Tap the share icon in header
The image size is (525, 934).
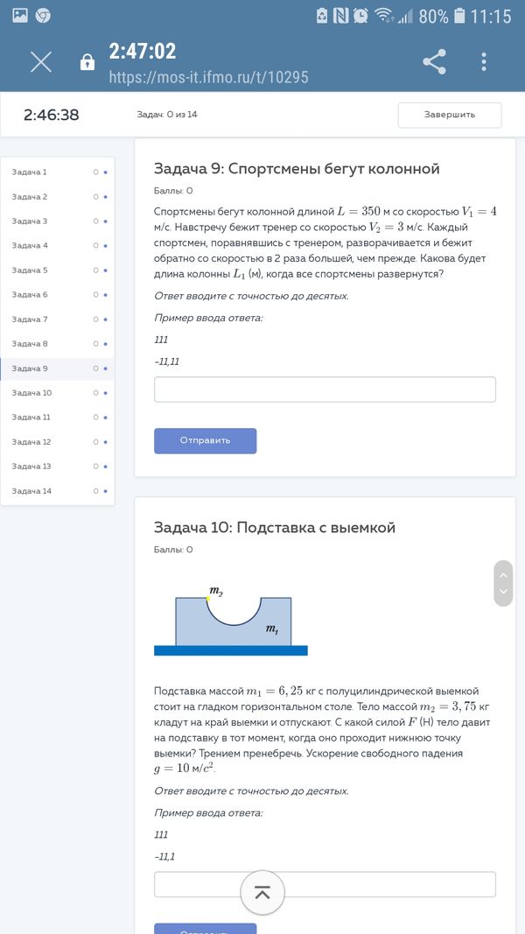(434, 61)
